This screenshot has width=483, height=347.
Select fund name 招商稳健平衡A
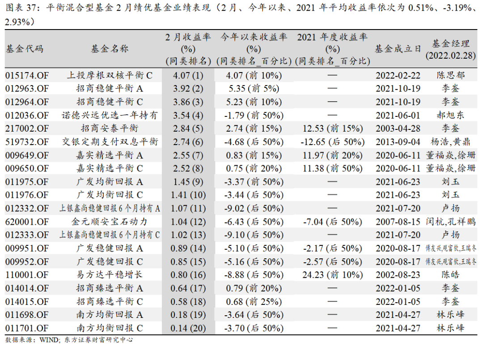110,89
